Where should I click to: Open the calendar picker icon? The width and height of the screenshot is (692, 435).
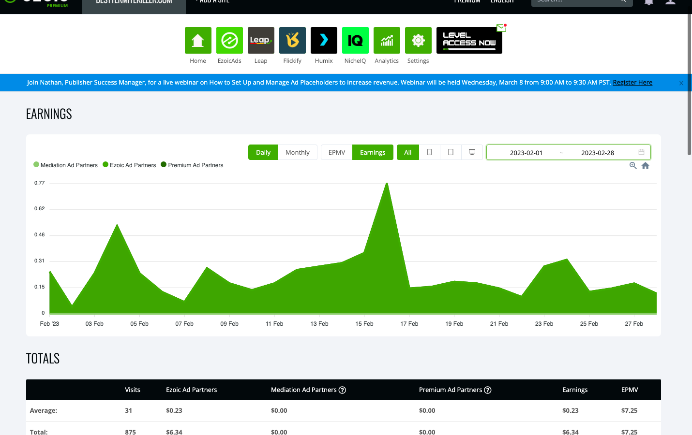641,152
